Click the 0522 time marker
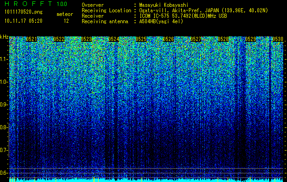287x182 pixels. click(x=59, y=39)
